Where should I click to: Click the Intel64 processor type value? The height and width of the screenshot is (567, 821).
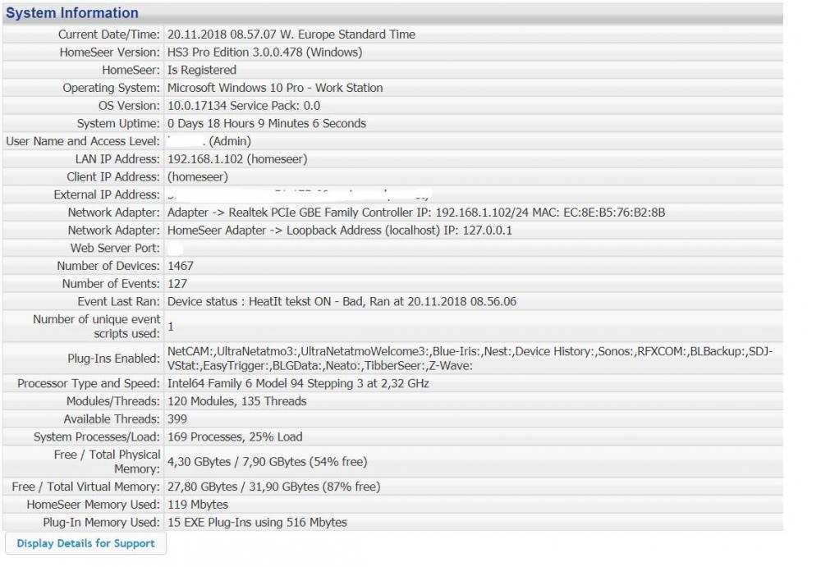(x=298, y=384)
